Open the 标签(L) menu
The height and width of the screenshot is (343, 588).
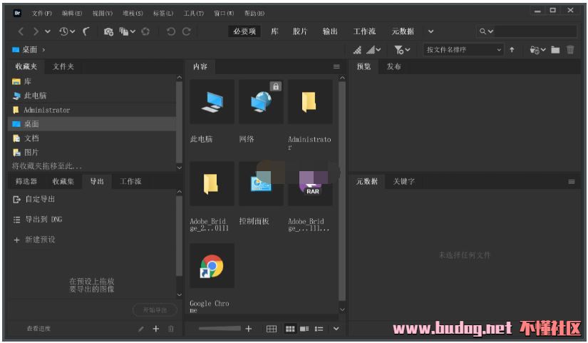pyautogui.click(x=163, y=14)
